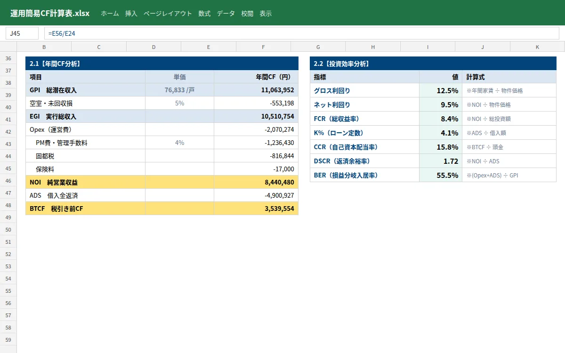
Task: Open the 校閲 menu
Action: coord(247,14)
